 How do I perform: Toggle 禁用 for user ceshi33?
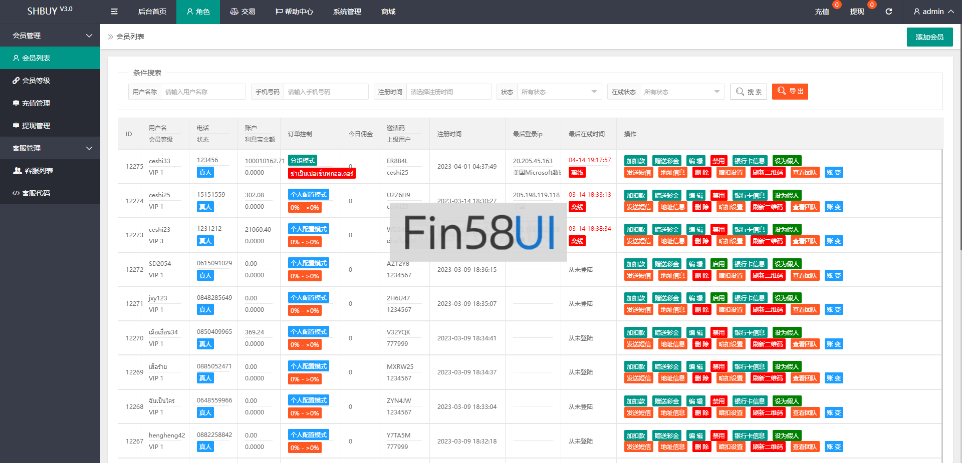pos(718,161)
